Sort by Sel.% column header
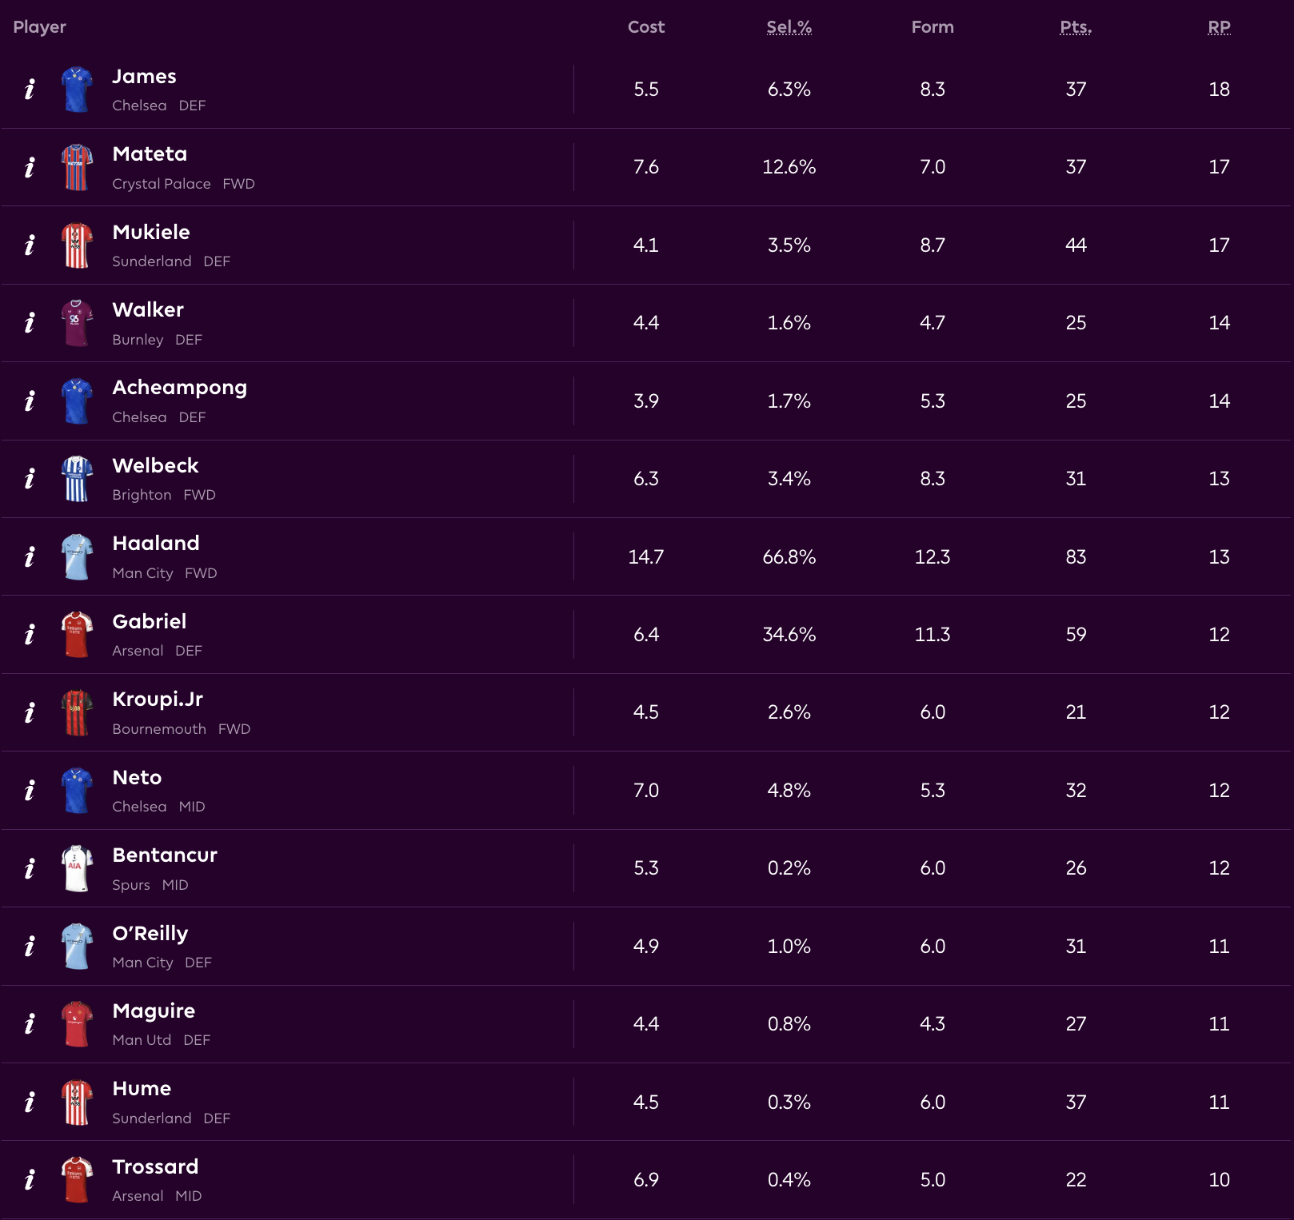 tap(789, 27)
